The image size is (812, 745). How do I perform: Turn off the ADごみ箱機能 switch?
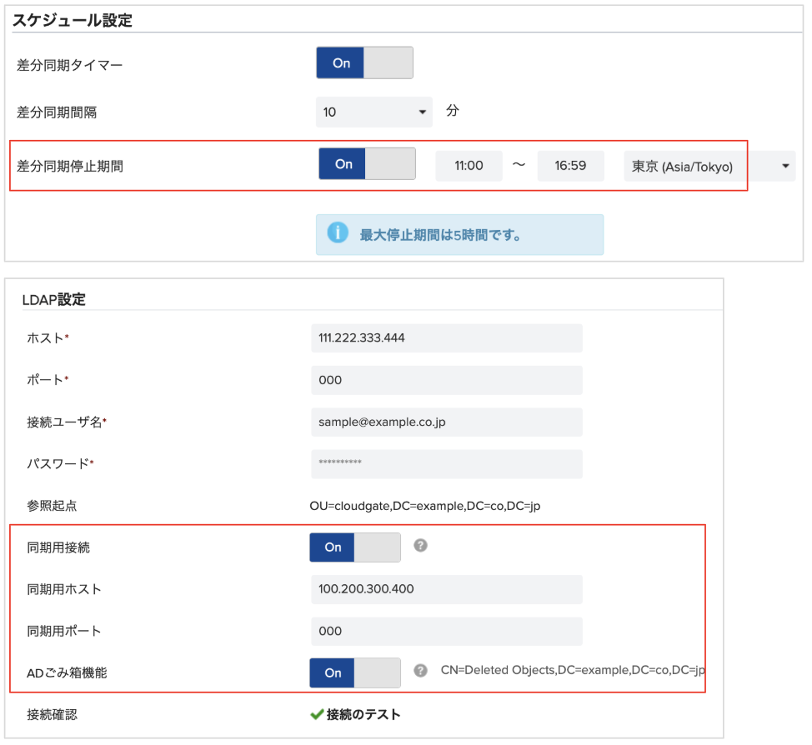click(x=355, y=672)
